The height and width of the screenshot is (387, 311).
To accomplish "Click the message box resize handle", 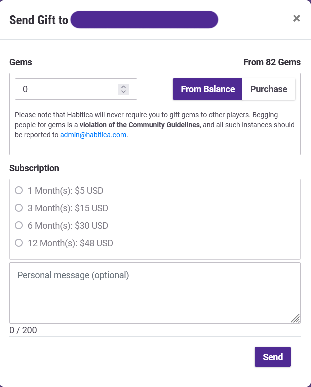I will (x=295, y=318).
